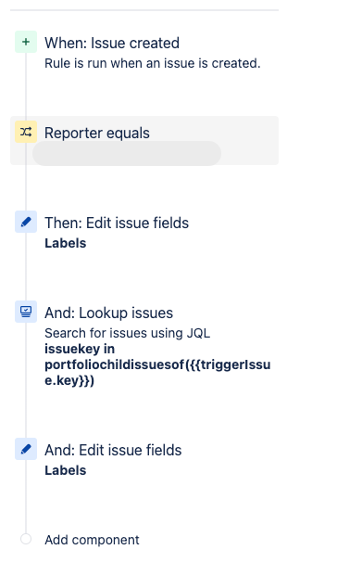Open the 'When: Issue created' trigger
This screenshot has height=575, width=337.
(x=112, y=43)
